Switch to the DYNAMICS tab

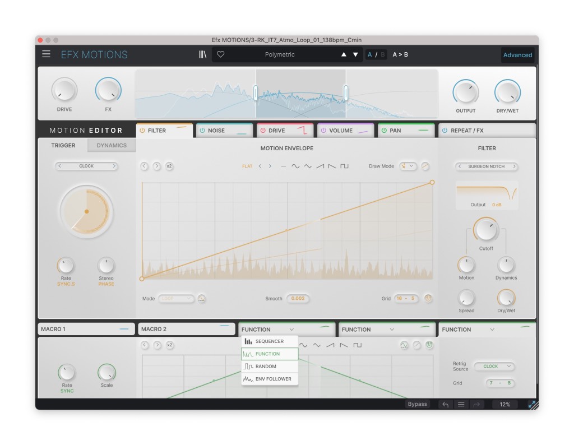coord(112,145)
